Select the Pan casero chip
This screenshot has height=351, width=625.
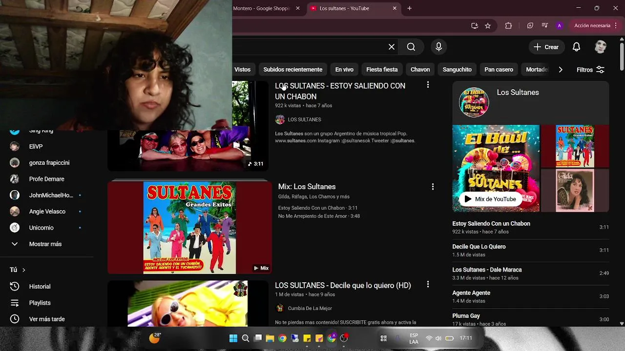(499, 70)
